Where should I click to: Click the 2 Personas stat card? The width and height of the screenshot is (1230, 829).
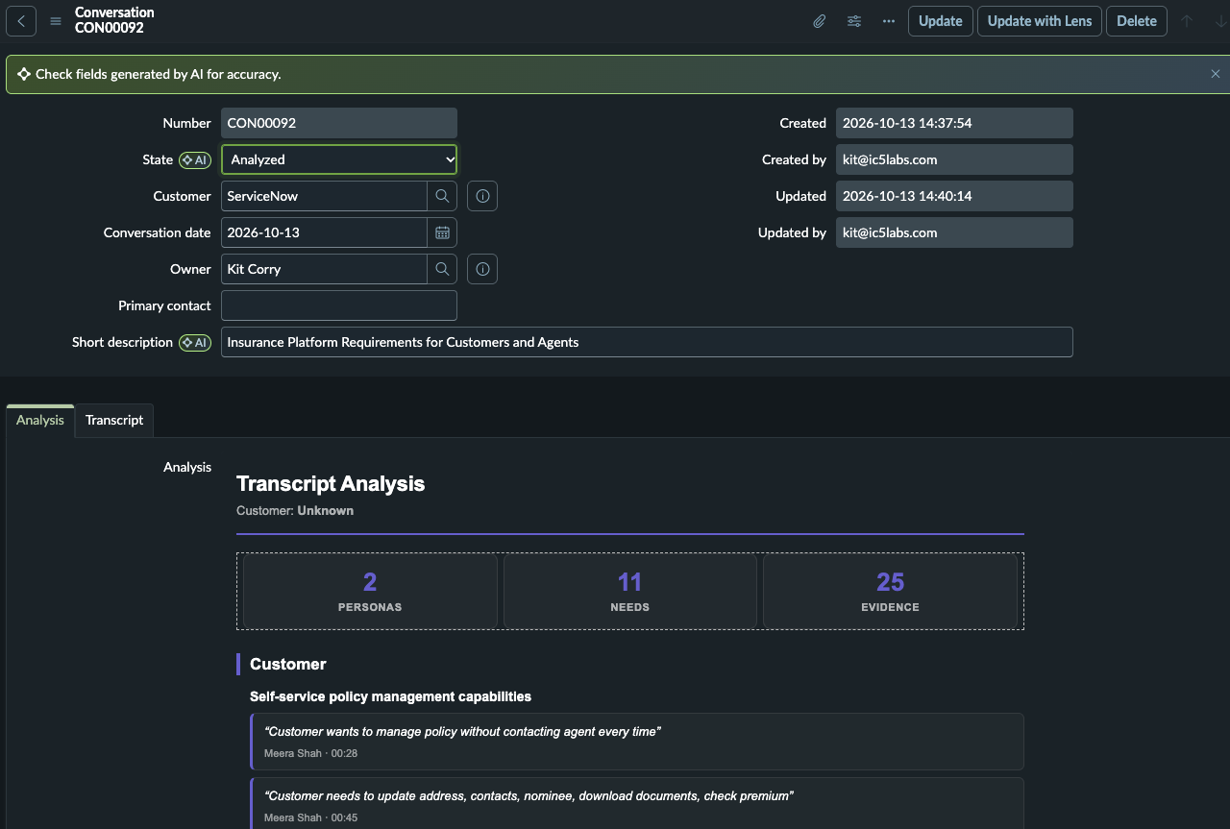tap(370, 592)
